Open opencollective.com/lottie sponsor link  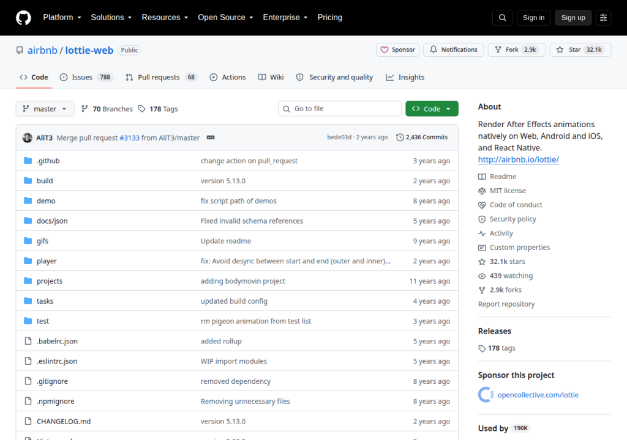[538, 395]
